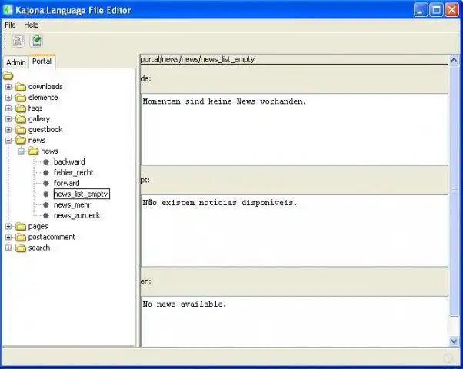Click the green save file toolbar icon
The image size is (463, 369).
point(37,41)
